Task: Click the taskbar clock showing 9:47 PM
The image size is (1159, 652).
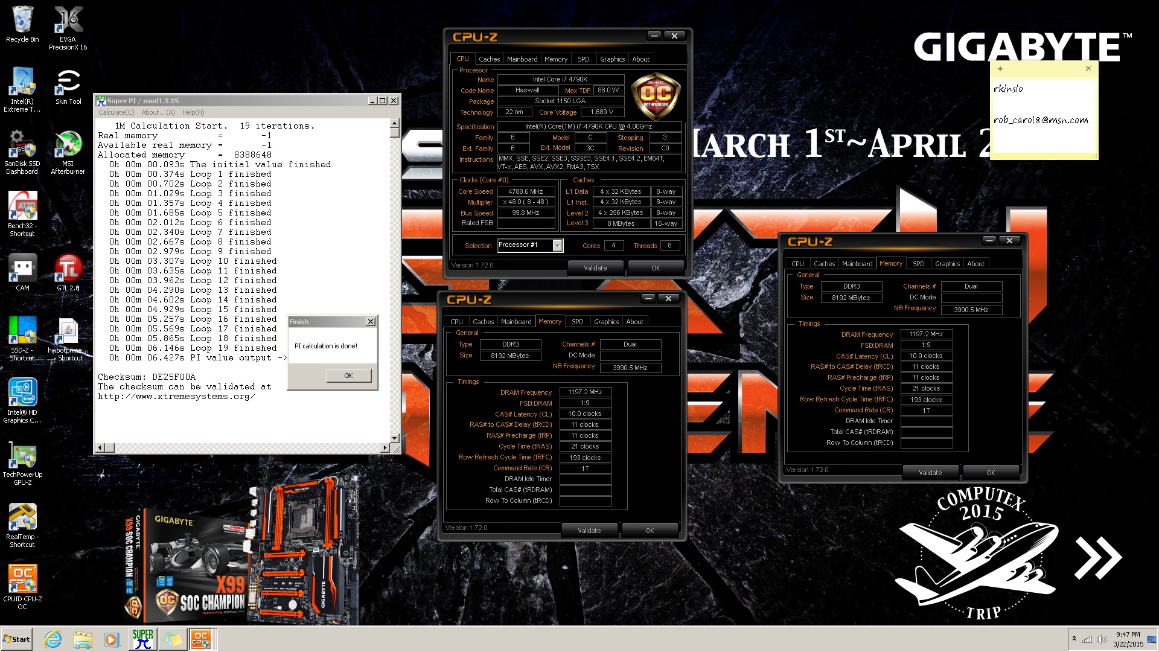Action: 1128,639
